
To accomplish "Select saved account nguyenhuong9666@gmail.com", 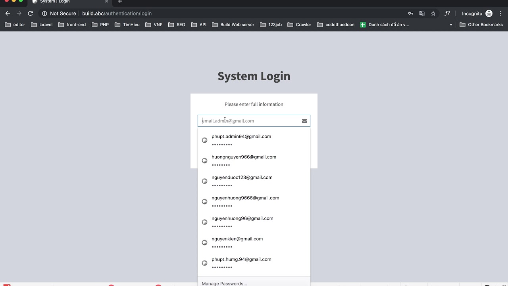I will point(254,201).
